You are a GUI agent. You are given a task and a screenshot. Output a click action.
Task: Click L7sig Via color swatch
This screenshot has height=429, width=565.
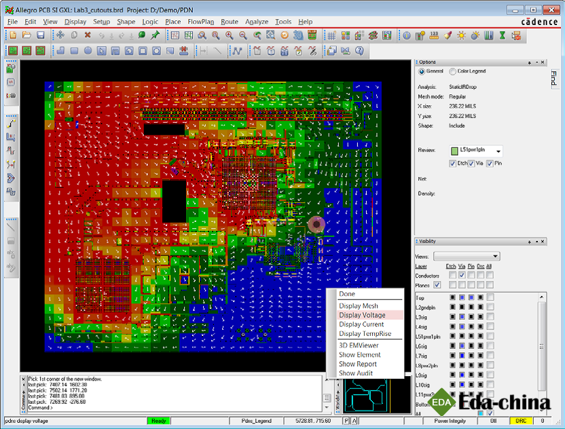(x=462, y=356)
